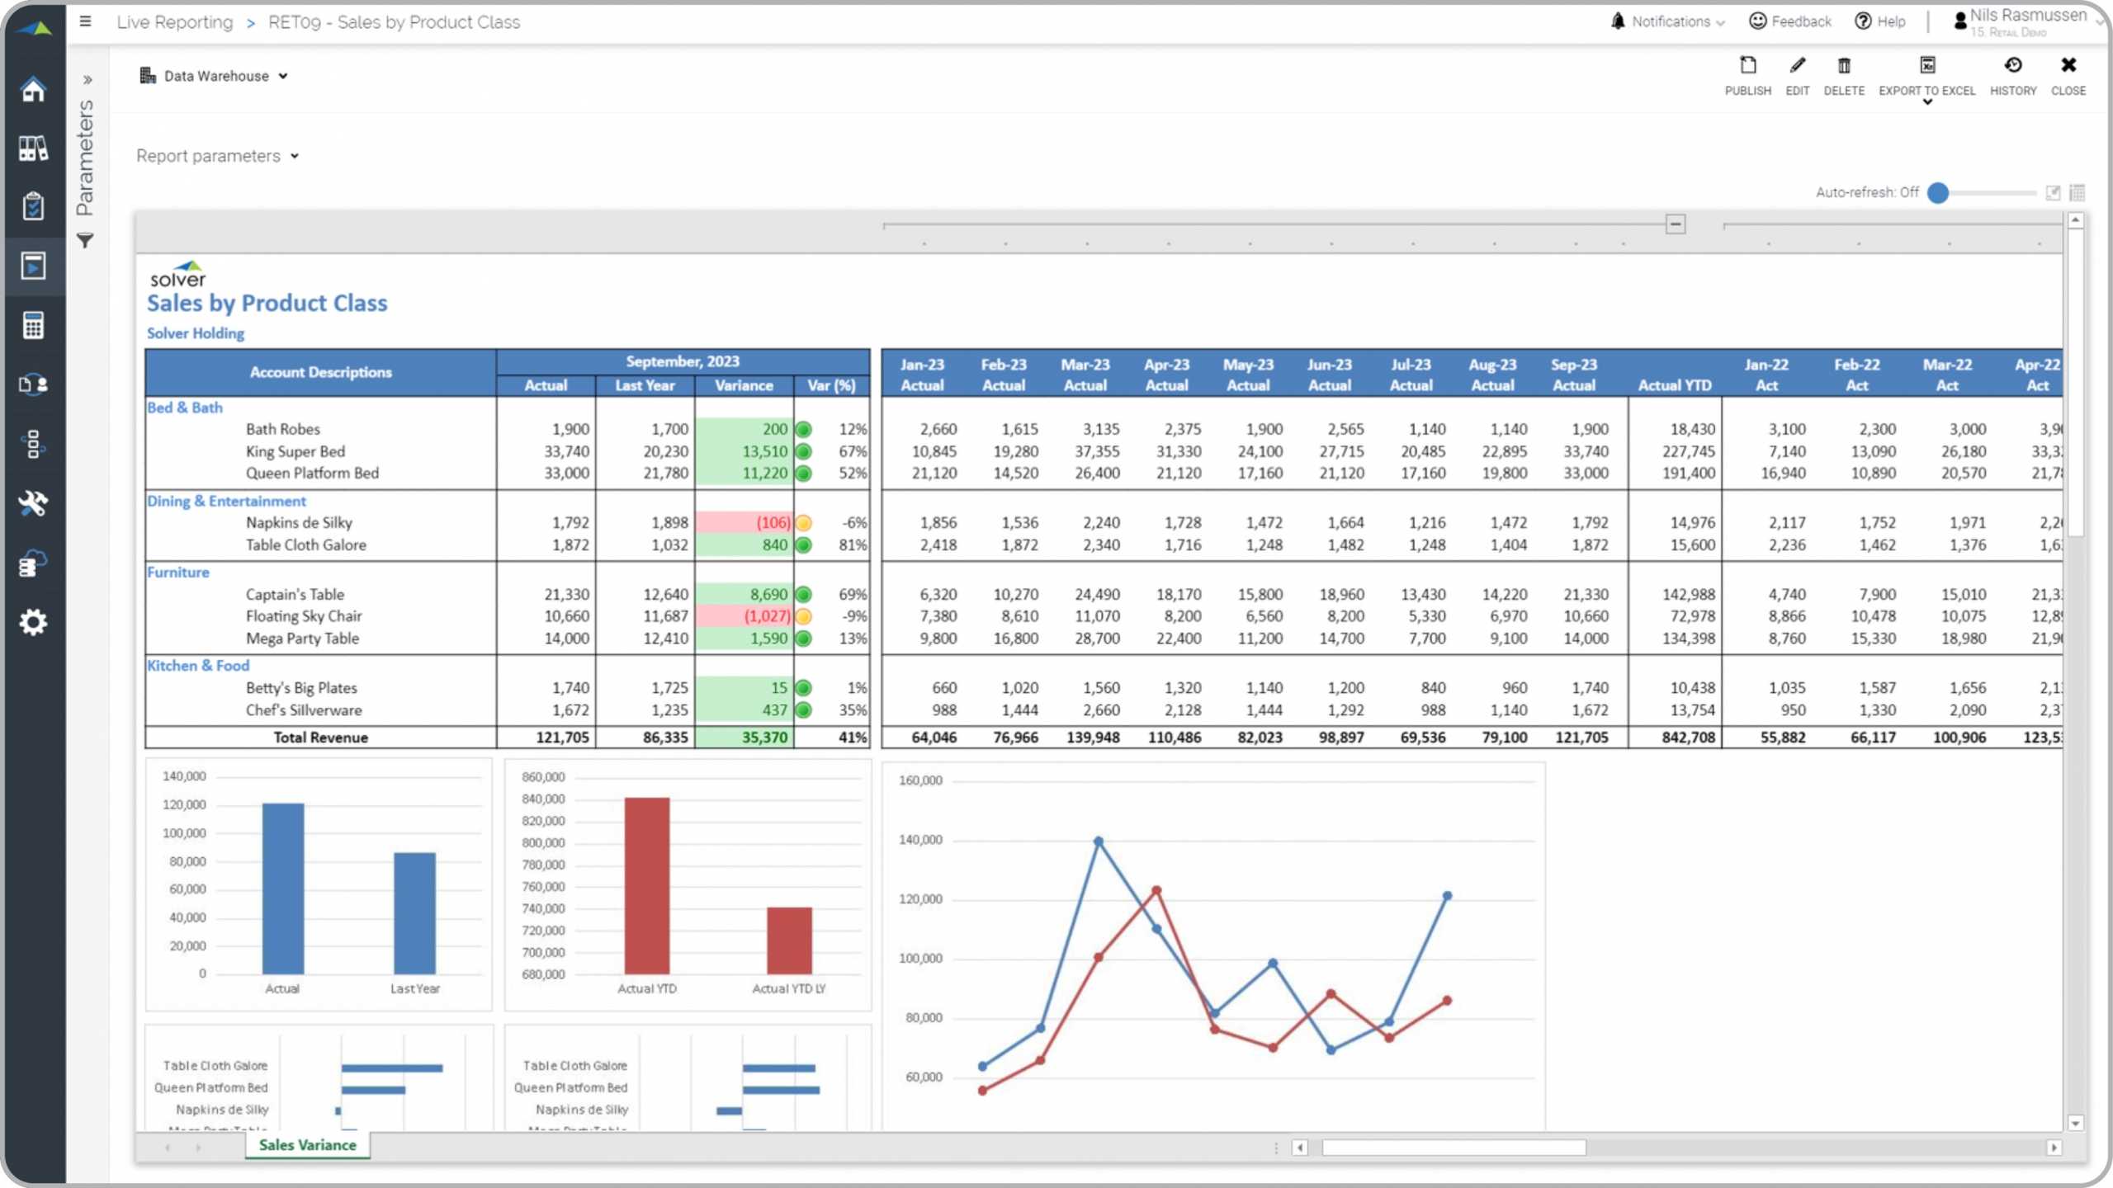This screenshot has width=2113, height=1188.
Task: Click the Live Reporting menu item
Action: pyautogui.click(x=173, y=21)
